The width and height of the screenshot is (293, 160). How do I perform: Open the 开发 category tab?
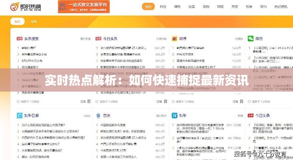click(235, 6)
